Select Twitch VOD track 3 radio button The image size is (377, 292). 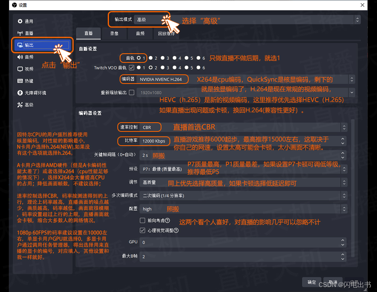[163, 68]
